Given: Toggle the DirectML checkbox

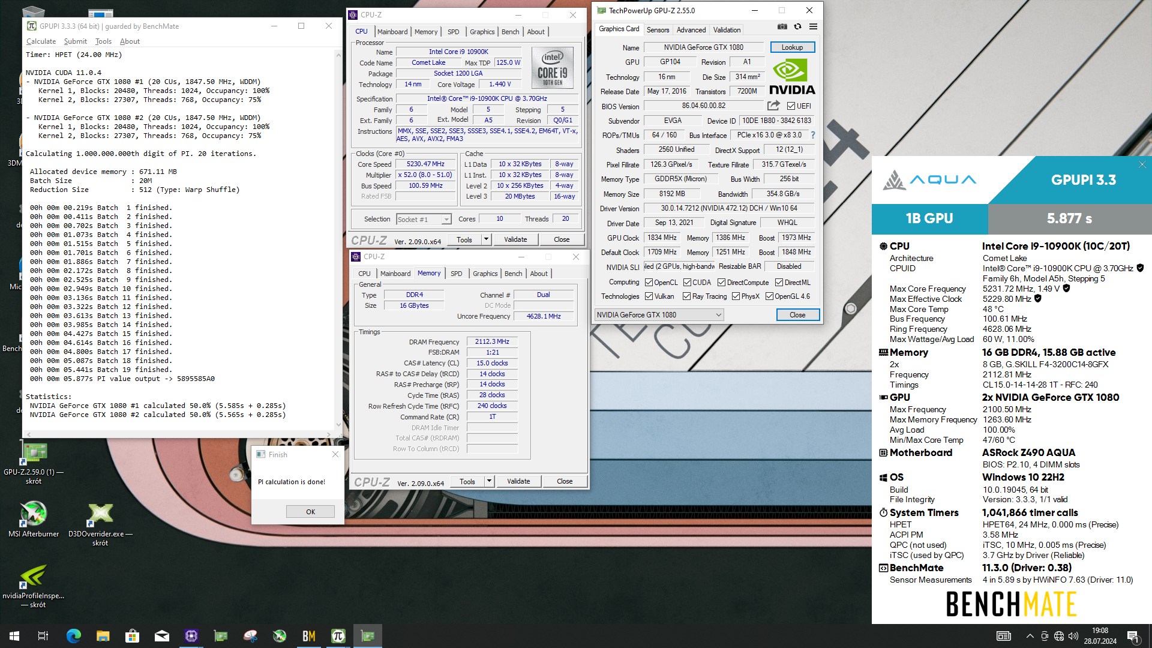Looking at the screenshot, I should [x=779, y=283].
